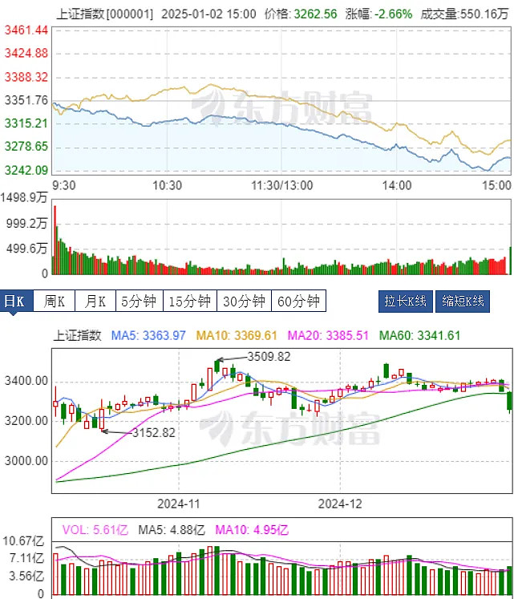
Task: Click the 拉长K线 button
Action: [405, 302]
